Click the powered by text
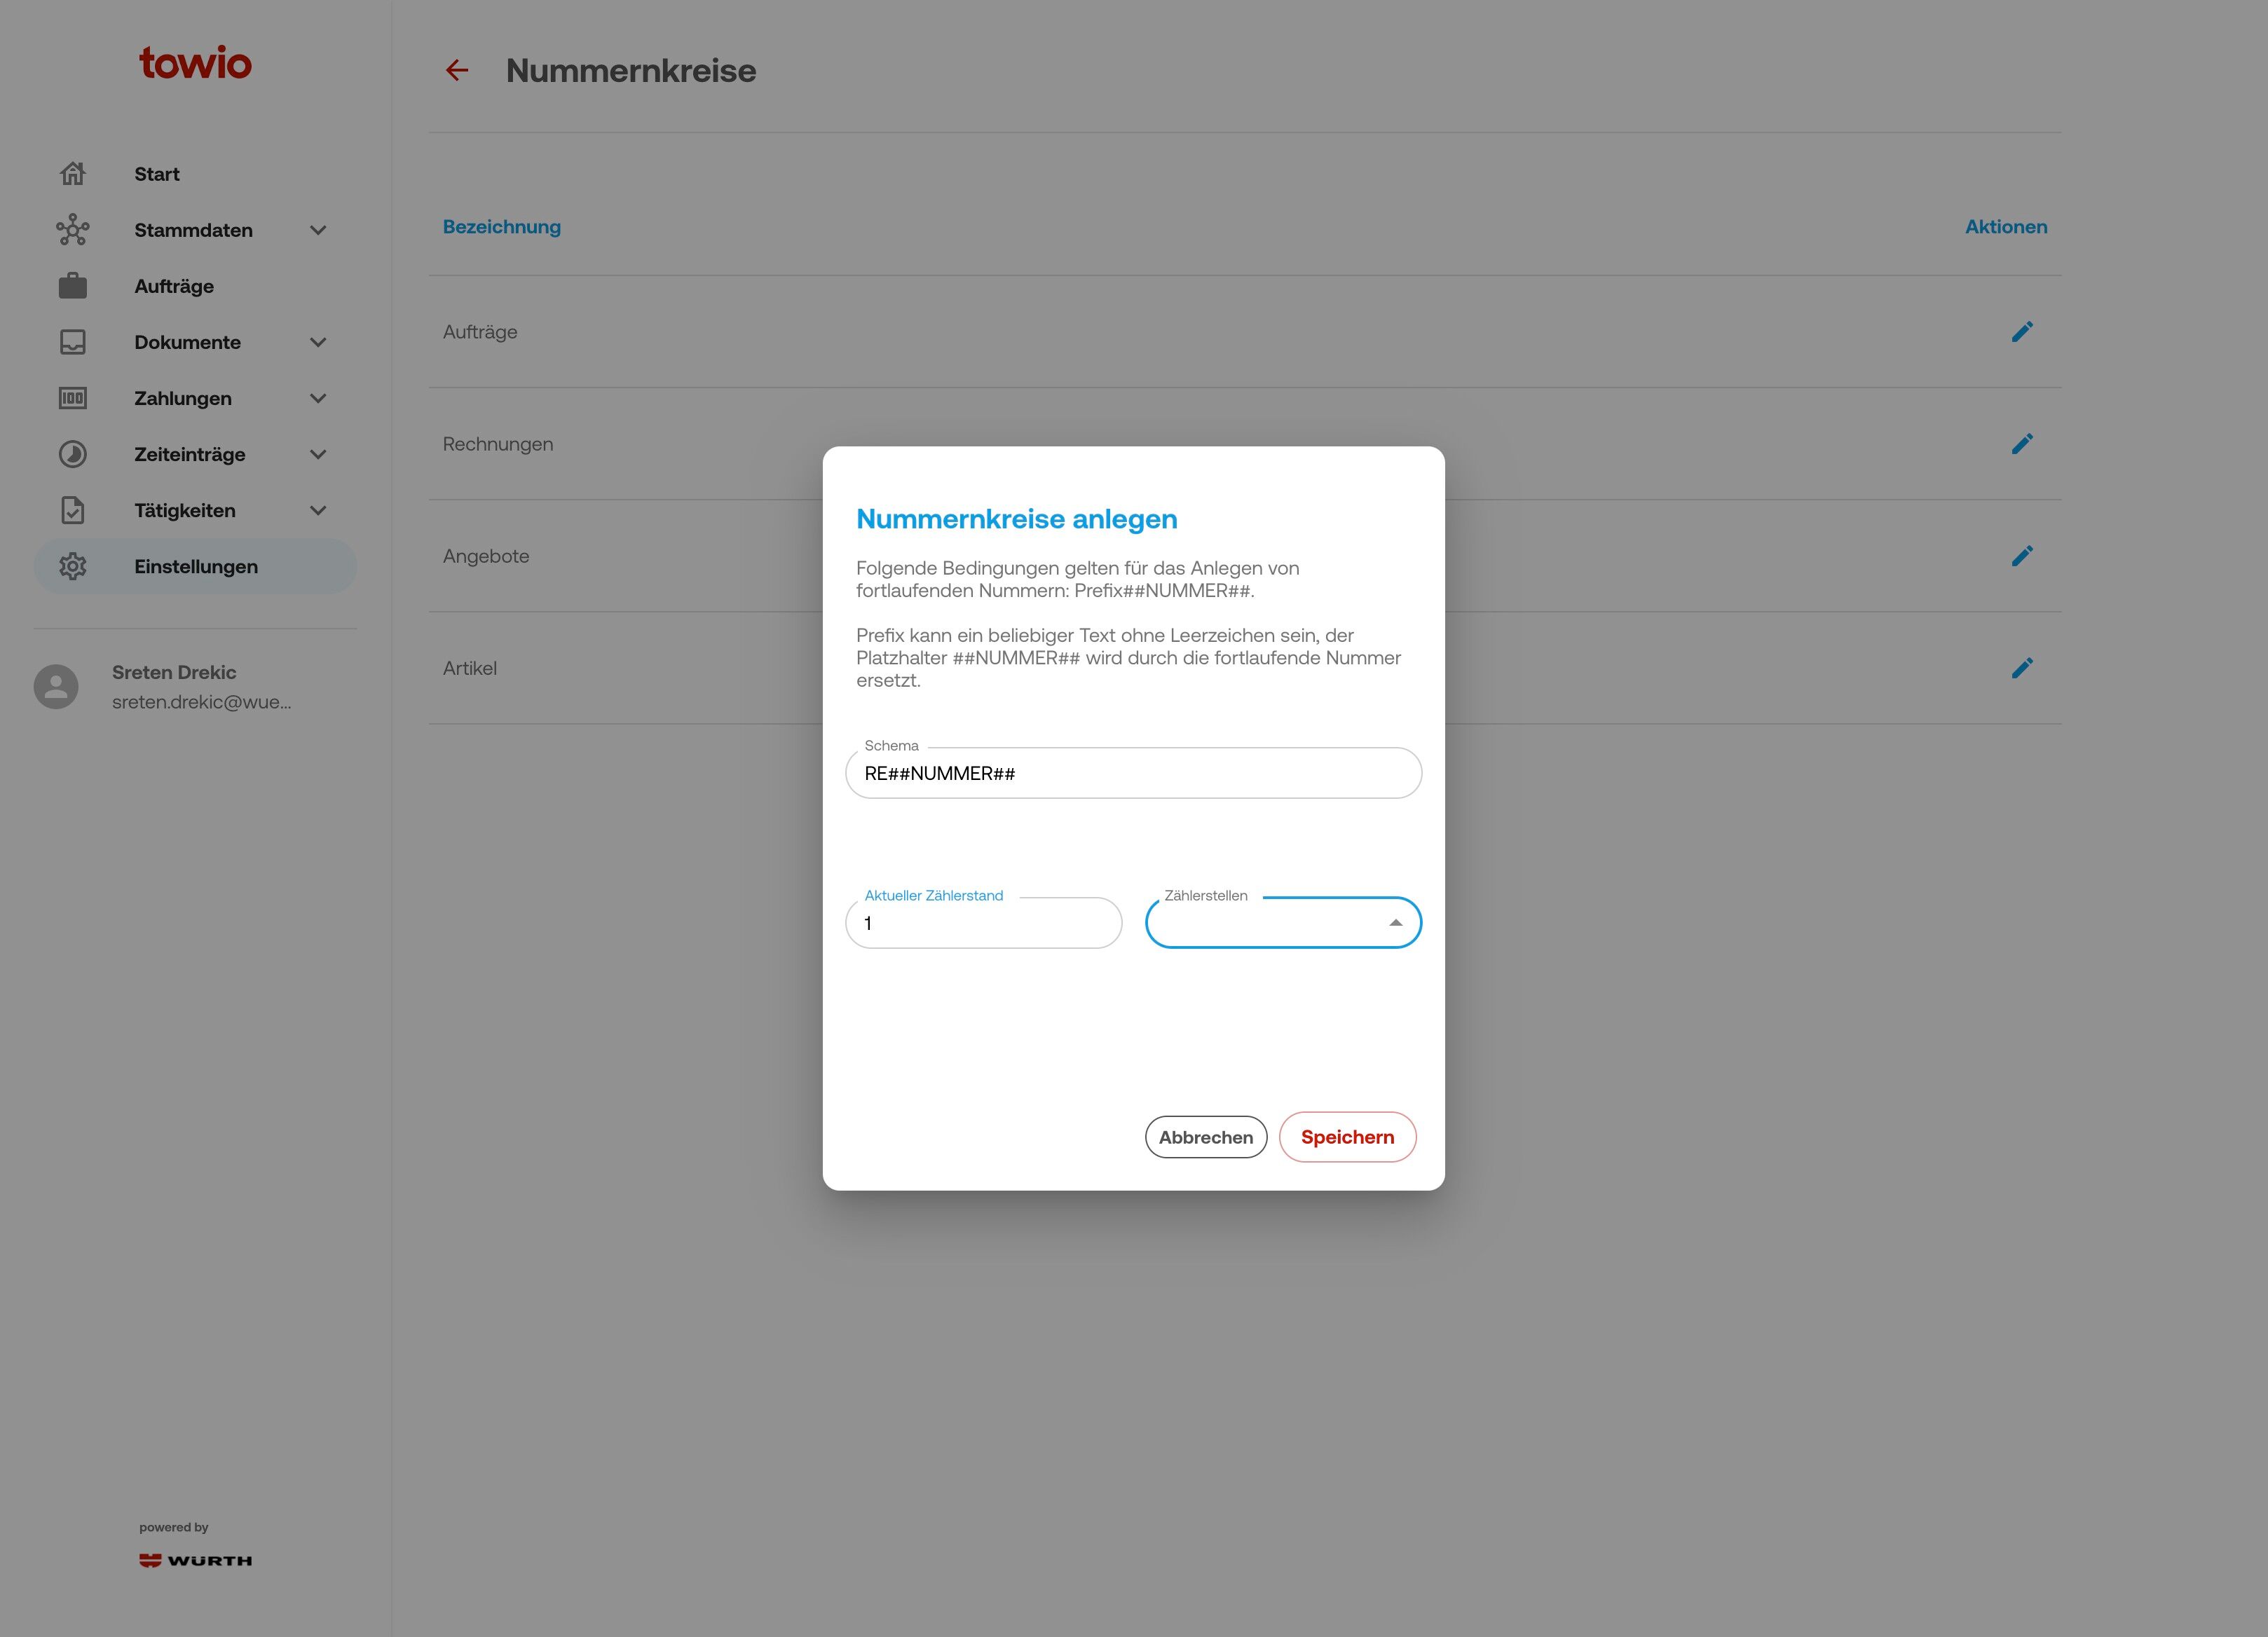This screenshot has height=1637, width=2268. (x=174, y=1527)
